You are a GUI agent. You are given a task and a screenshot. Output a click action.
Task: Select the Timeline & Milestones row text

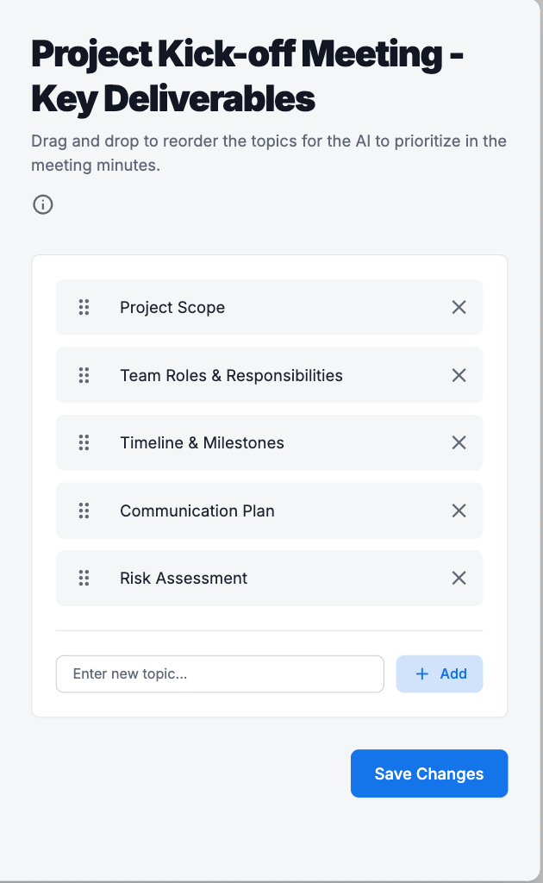point(202,443)
